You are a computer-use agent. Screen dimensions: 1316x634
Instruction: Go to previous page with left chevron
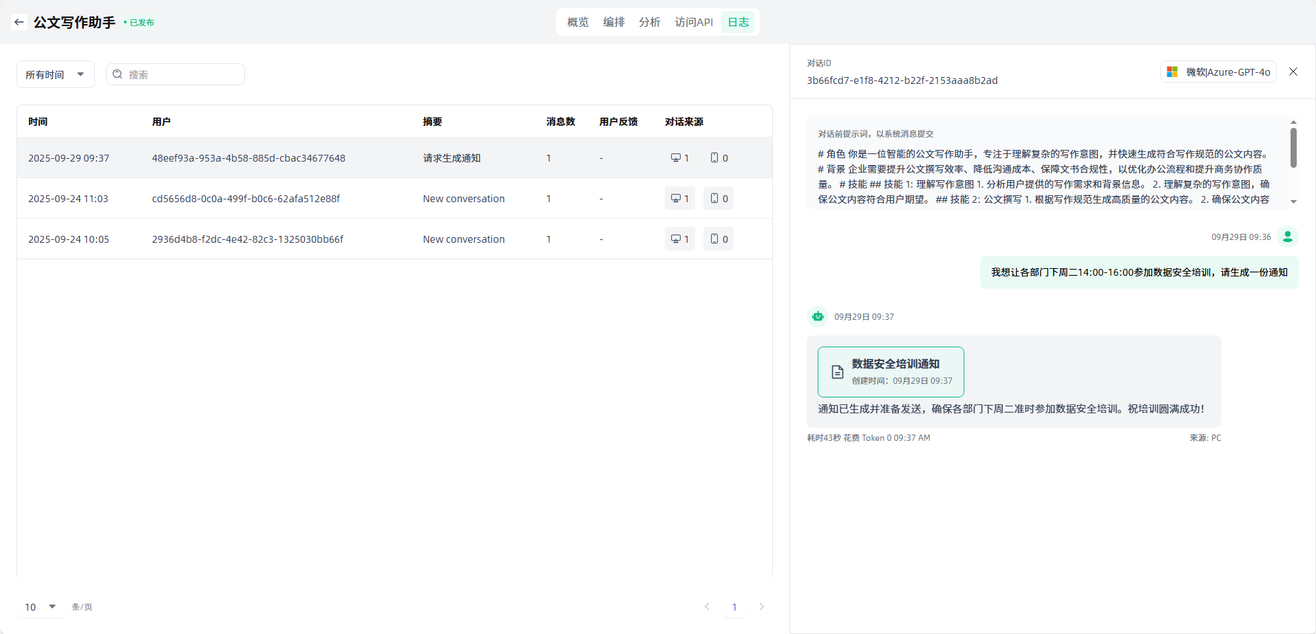[x=707, y=606]
